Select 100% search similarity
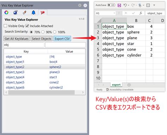Viewport: 167px width, 135px height. click(55, 32)
